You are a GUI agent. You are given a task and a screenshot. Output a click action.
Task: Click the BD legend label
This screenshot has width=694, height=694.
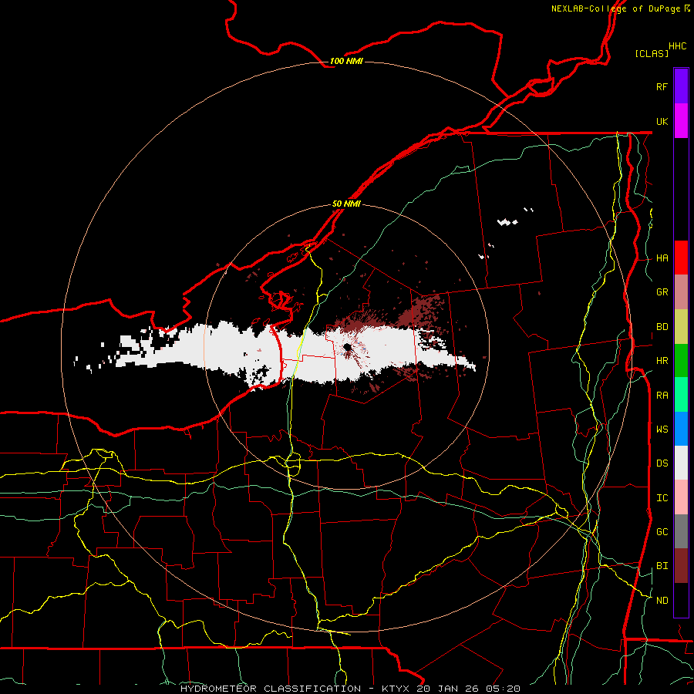click(662, 327)
